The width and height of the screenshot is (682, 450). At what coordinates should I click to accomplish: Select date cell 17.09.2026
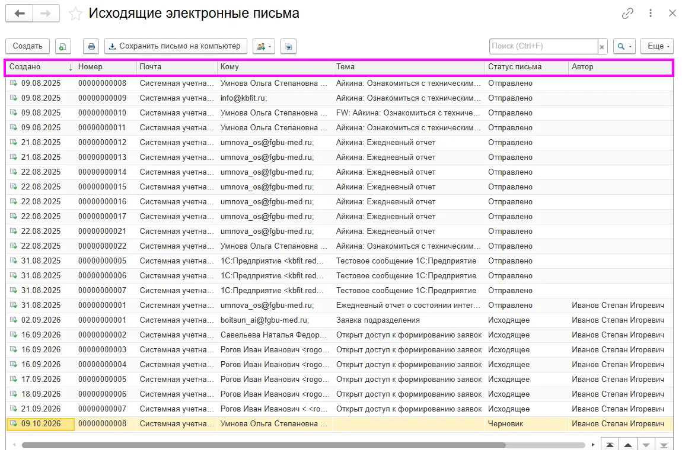tap(41, 379)
